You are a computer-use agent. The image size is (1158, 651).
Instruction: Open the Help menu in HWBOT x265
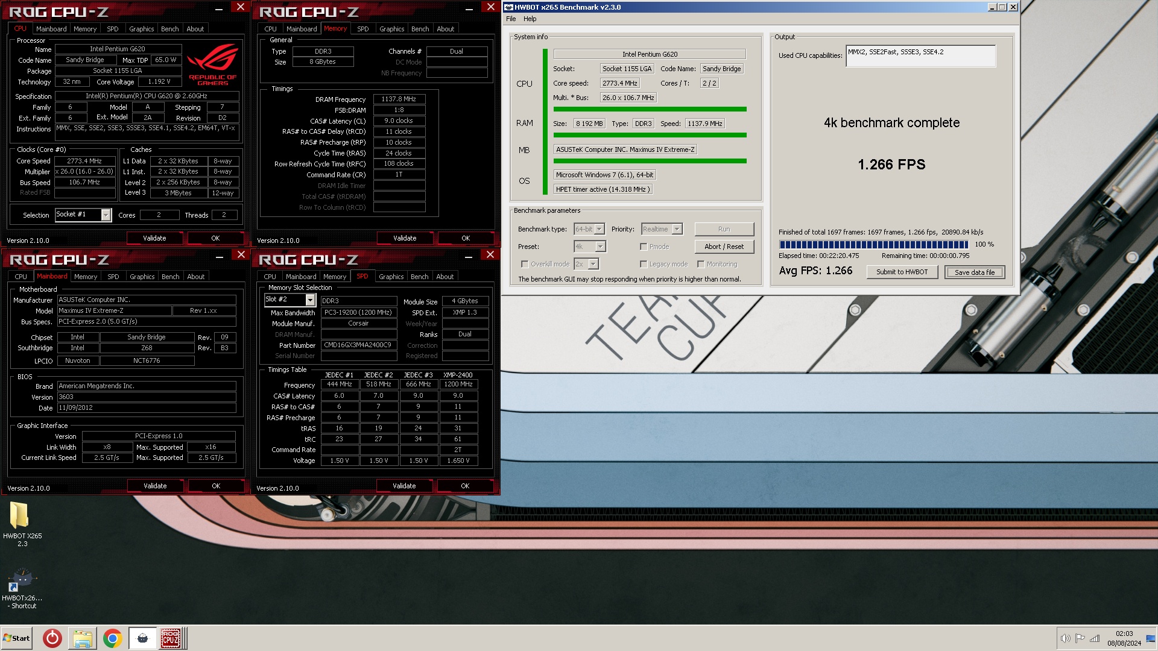tap(530, 19)
